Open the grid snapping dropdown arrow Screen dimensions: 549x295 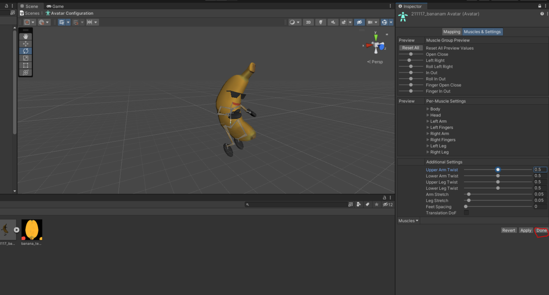click(68, 22)
